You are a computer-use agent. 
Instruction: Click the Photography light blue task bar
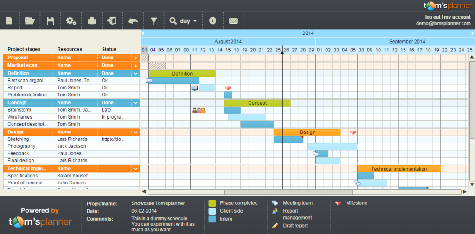[332, 146]
